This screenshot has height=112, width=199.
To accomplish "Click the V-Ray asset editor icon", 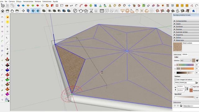I will (75, 11).
